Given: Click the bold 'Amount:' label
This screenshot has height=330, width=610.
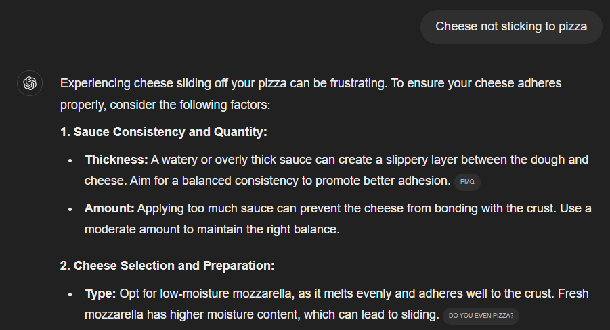Looking at the screenshot, I should pos(110,208).
